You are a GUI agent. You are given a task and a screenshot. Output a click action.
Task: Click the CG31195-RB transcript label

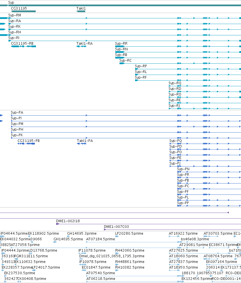22,44
